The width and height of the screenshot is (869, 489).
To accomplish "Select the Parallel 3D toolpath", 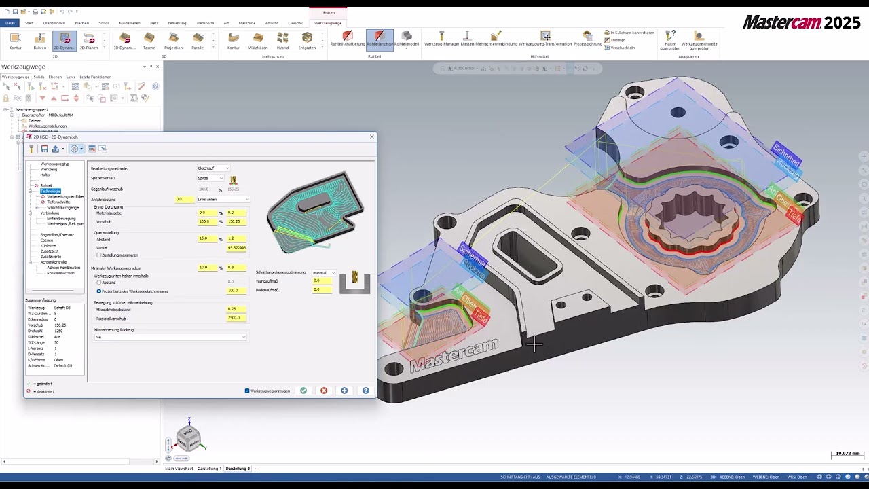I will [x=198, y=40].
